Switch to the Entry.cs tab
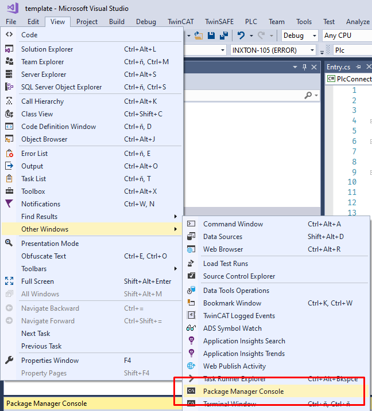The height and width of the screenshot is (411, 372). [x=338, y=67]
